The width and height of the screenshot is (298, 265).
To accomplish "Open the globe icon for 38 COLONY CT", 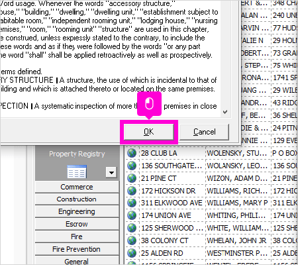I will (x=132, y=240).
